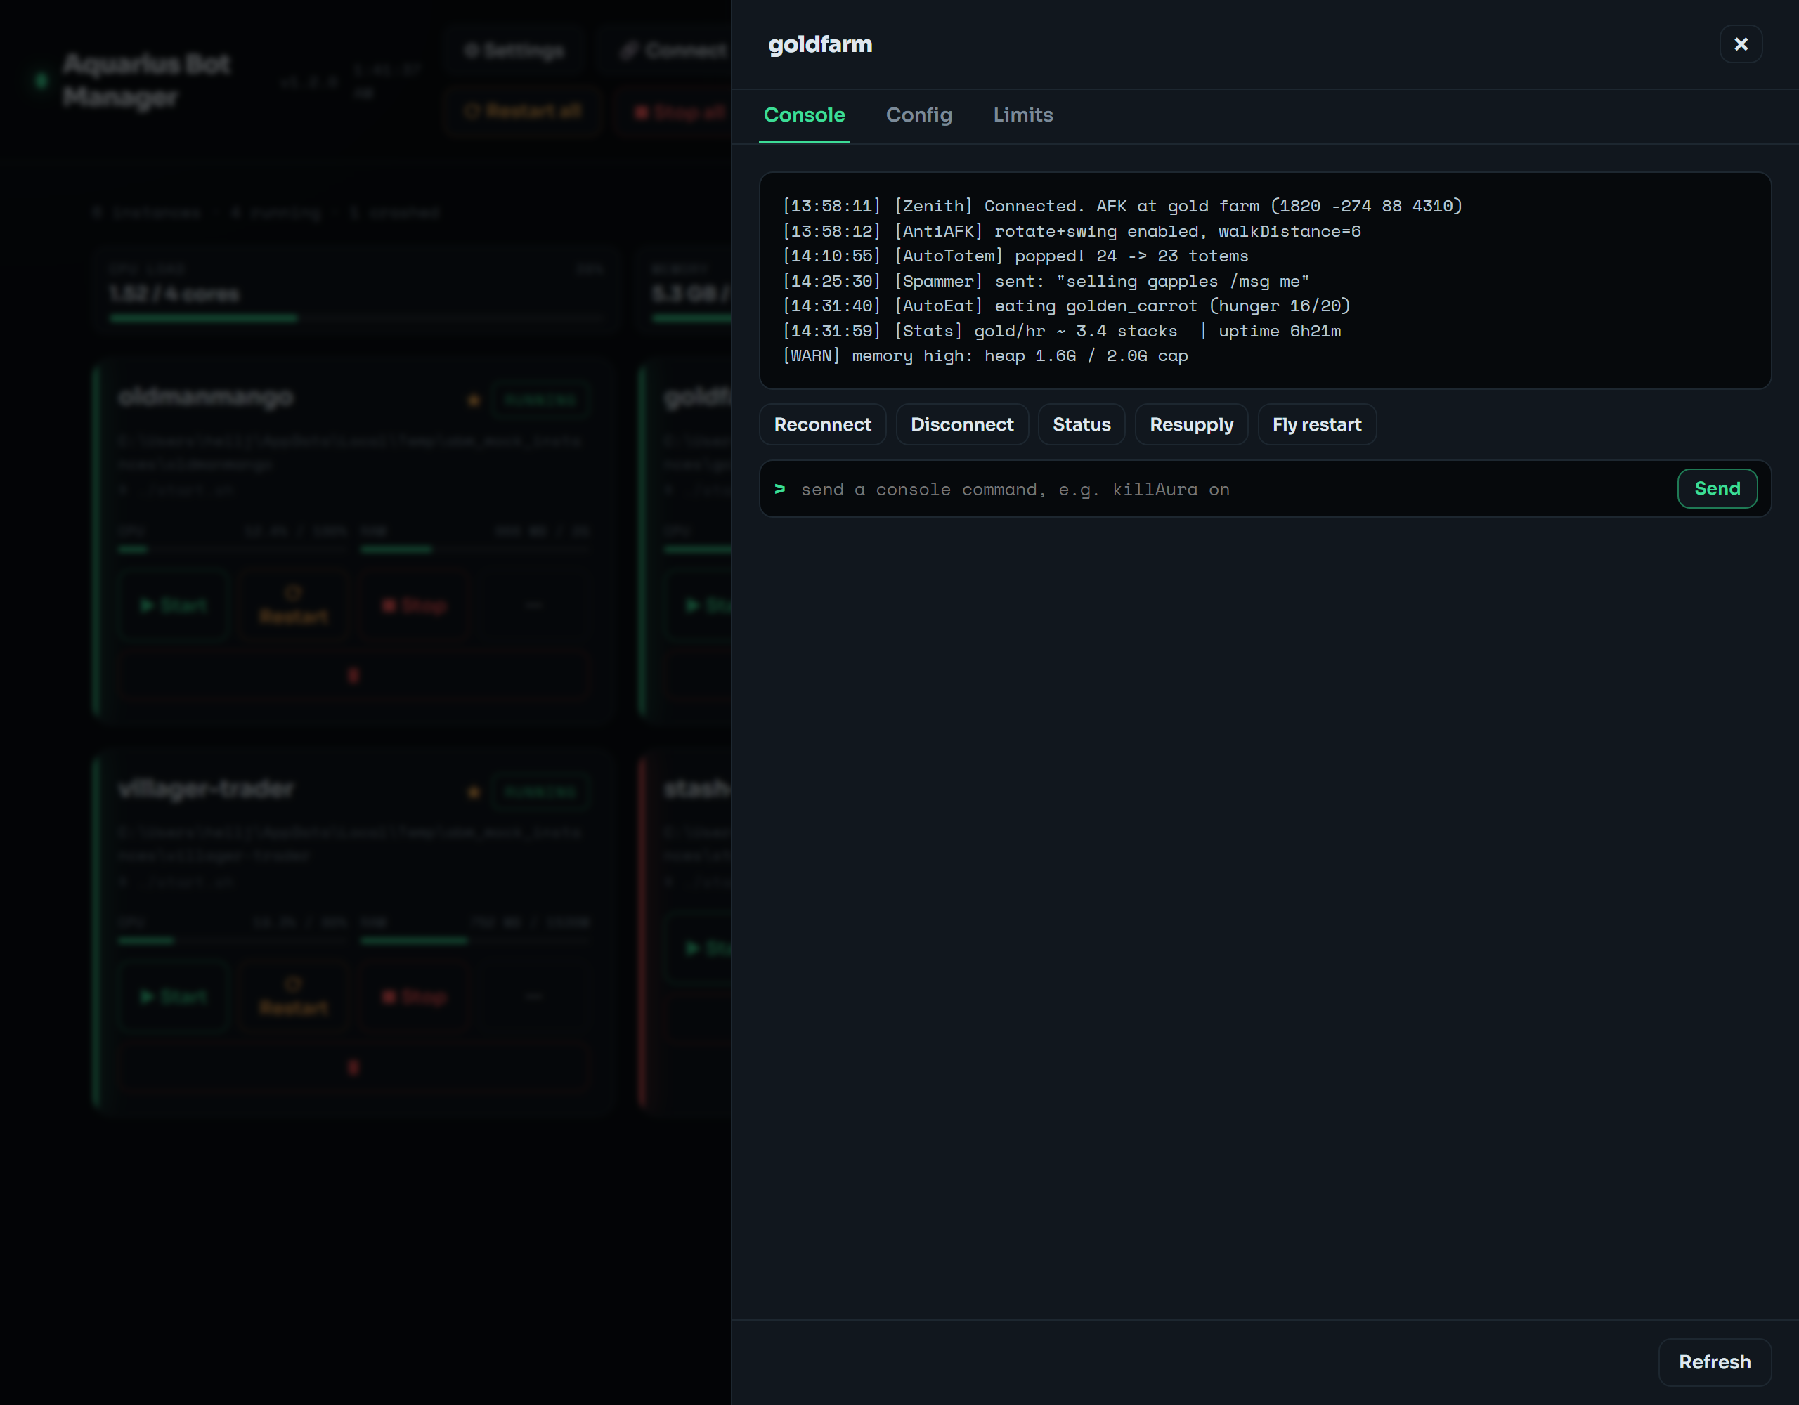Click the Resupply quick command
Viewport: 1799px width, 1405px height.
(x=1191, y=425)
